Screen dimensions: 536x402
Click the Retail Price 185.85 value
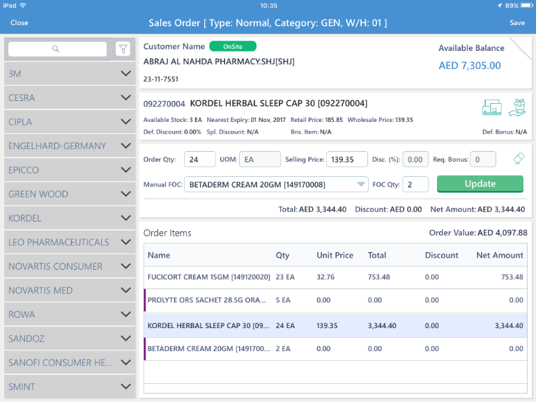tap(334, 120)
